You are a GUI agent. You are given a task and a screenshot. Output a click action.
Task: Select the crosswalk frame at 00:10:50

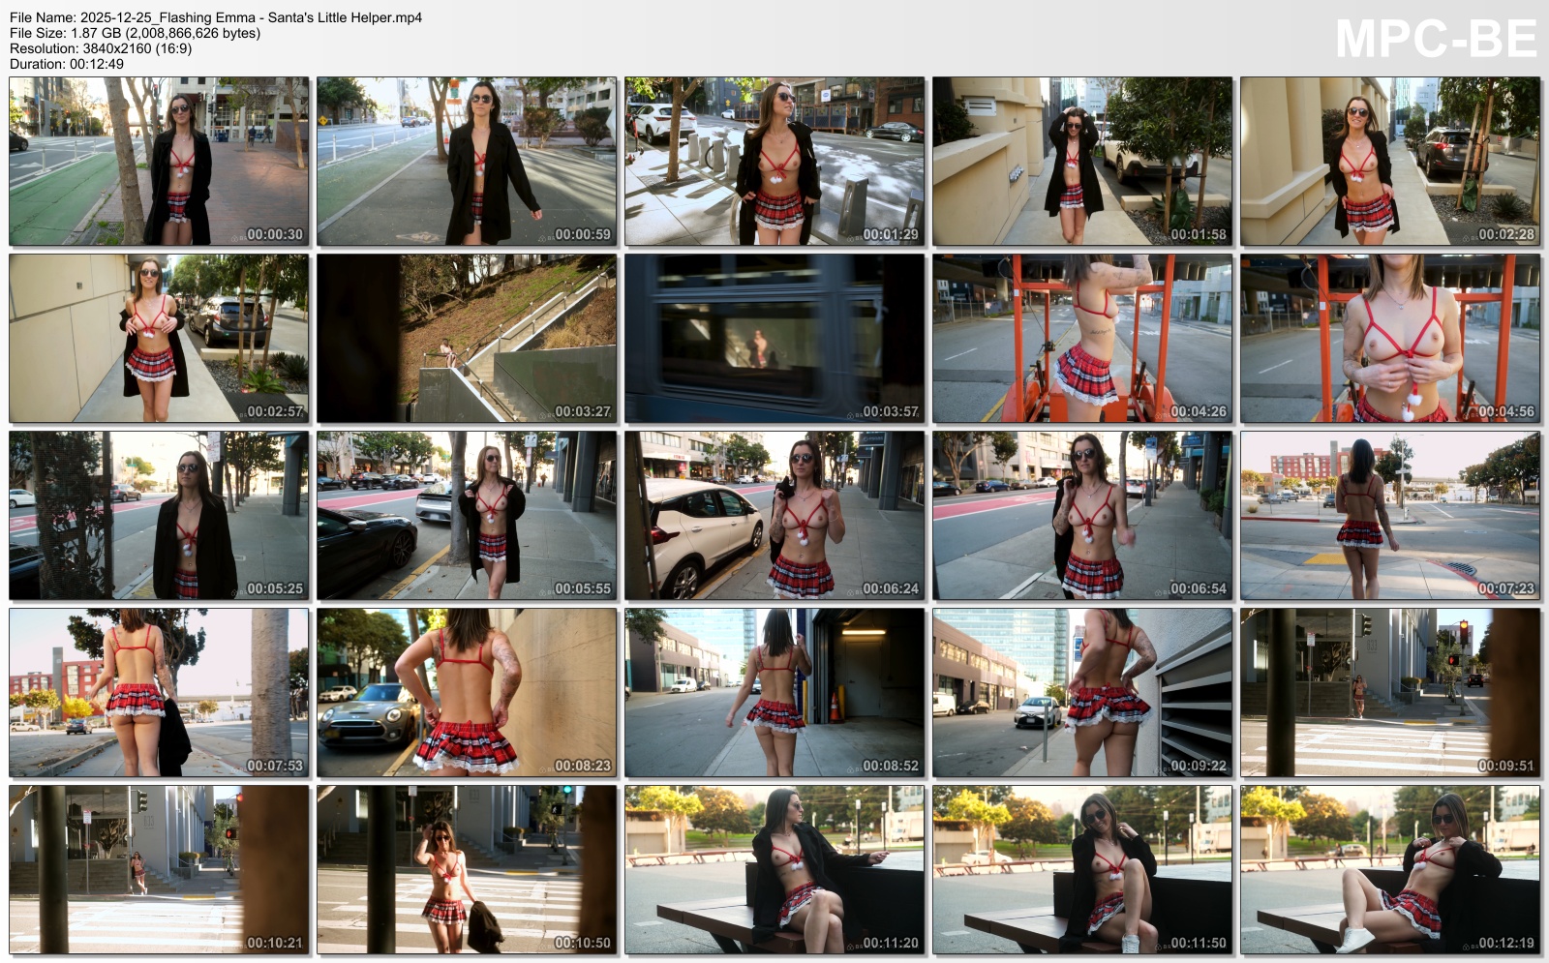[467, 870]
